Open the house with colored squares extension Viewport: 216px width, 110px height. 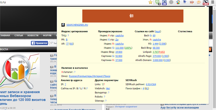coord(178,2)
